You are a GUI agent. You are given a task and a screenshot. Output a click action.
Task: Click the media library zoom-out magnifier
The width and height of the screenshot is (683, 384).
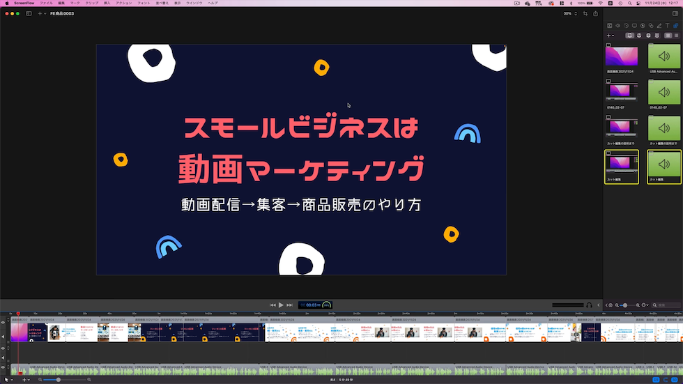[x=617, y=305]
